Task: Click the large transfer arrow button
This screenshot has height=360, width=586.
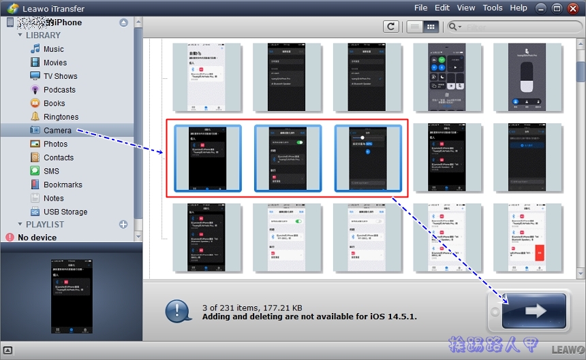Action: pyautogui.click(x=534, y=311)
